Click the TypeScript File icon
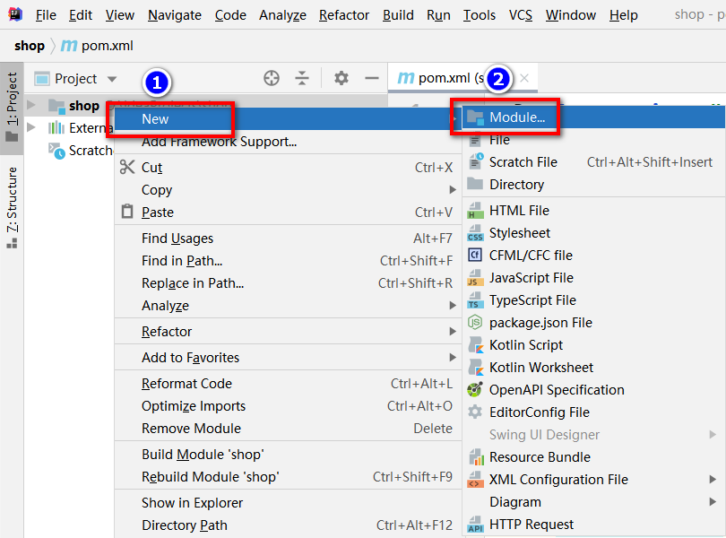726x538 pixels. [475, 299]
